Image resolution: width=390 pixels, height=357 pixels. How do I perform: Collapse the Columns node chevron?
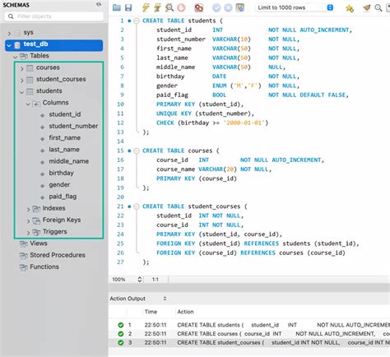point(28,104)
